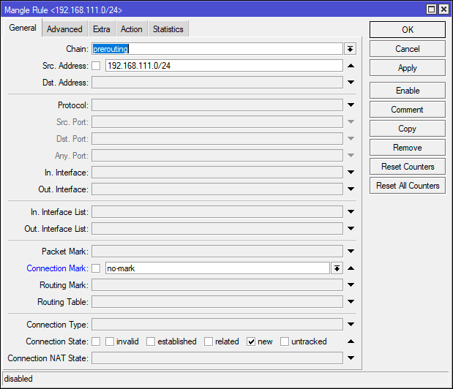Expand the Packet Mark field arrow
The width and height of the screenshot is (453, 389).
pyautogui.click(x=351, y=252)
